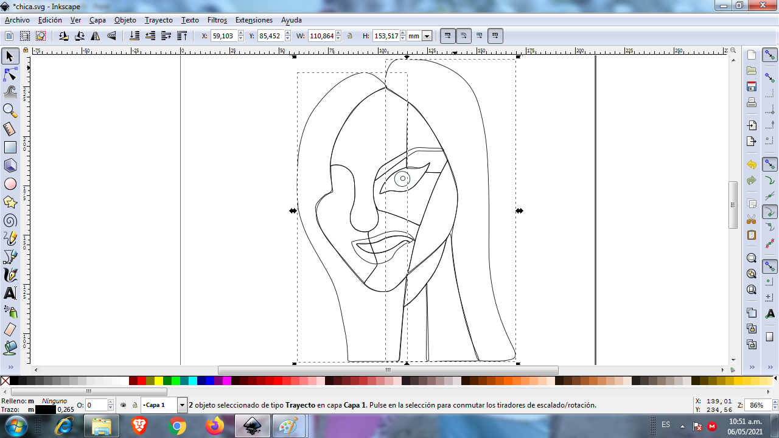This screenshot has width=779, height=438.
Task: Click Zoom to fit selection icon
Action: pyautogui.click(x=752, y=258)
